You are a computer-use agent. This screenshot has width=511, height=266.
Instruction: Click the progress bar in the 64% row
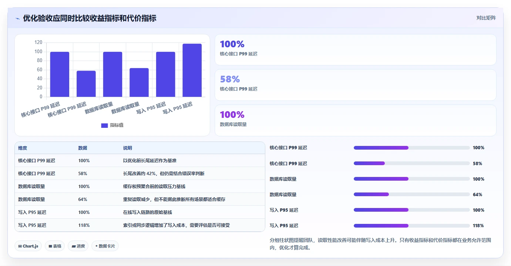click(x=412, y=194)
